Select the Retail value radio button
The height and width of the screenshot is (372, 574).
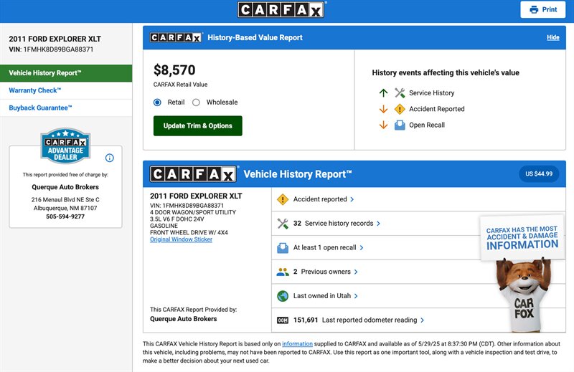[x=158, y=102]
